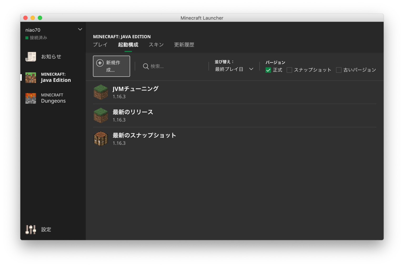Screen dimensions: 404x267
Task: Select MINECRAFT Dungeons label in sidebar
Action: tap(53, 98)
